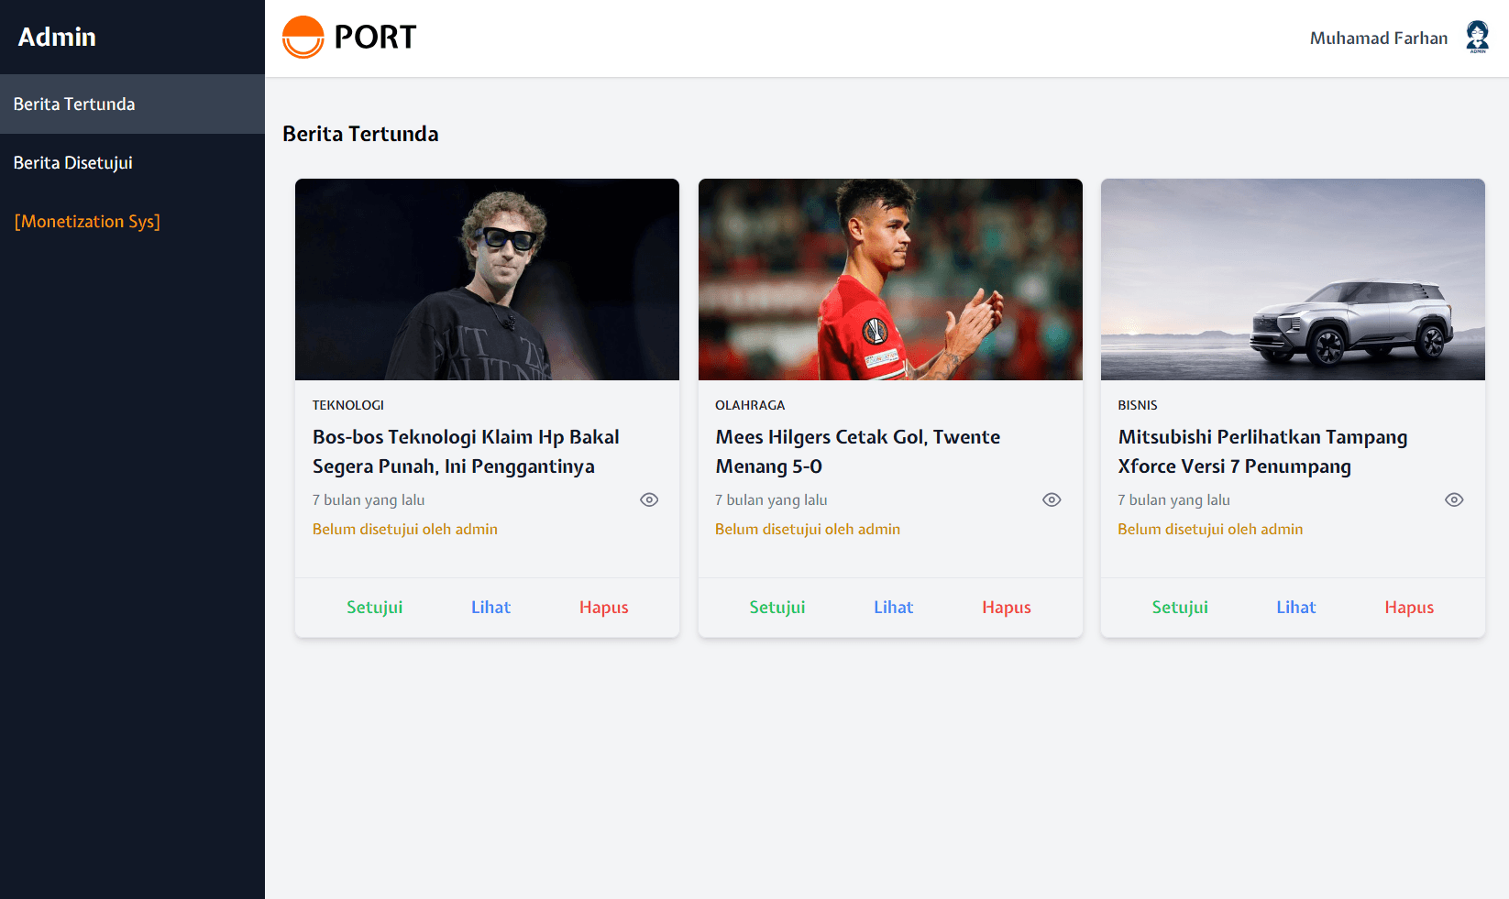
Task: Click the football player thumbnail
Action: pos(890,280)
